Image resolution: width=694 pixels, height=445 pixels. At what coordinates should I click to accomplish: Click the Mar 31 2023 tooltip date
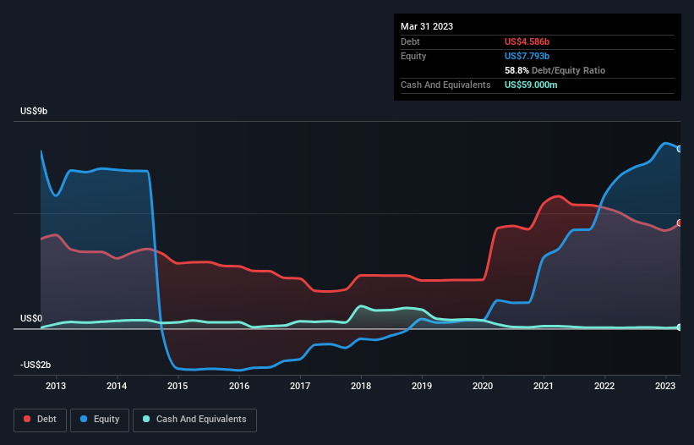(427, 26)
